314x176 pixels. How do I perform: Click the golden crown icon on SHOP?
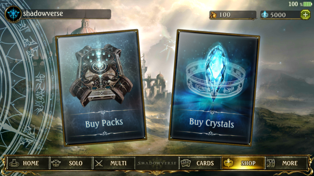tap(228, 163)
